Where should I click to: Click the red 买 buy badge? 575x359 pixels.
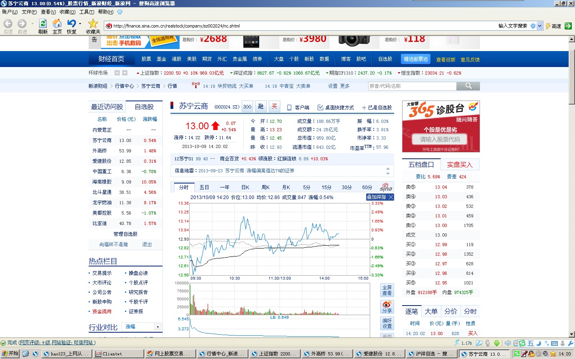(x=274, y=107)
